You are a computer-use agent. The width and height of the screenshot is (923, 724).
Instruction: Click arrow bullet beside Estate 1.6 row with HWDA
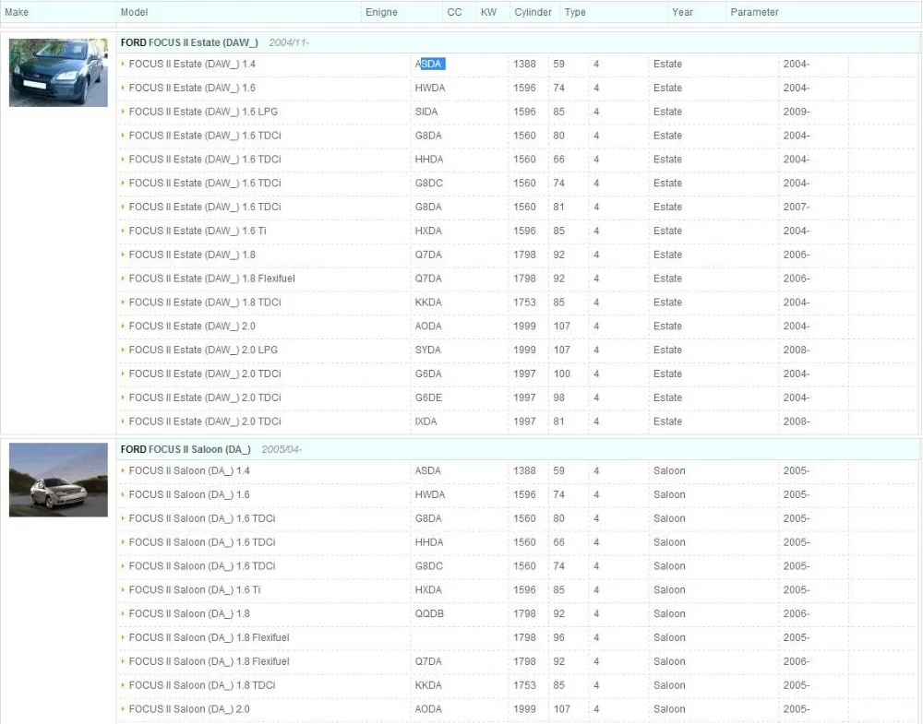pos(123,88)
